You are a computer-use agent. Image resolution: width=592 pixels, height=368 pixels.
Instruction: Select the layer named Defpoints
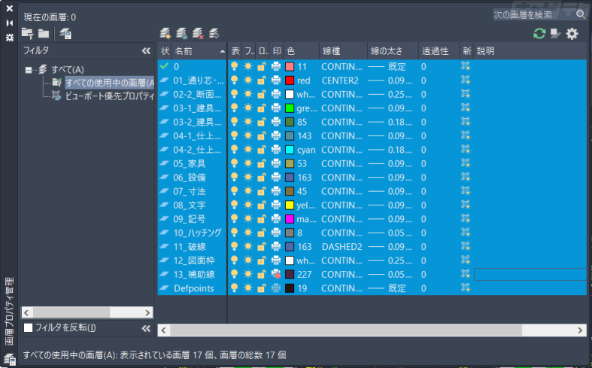pyautogui.click(x=193, y=288)
